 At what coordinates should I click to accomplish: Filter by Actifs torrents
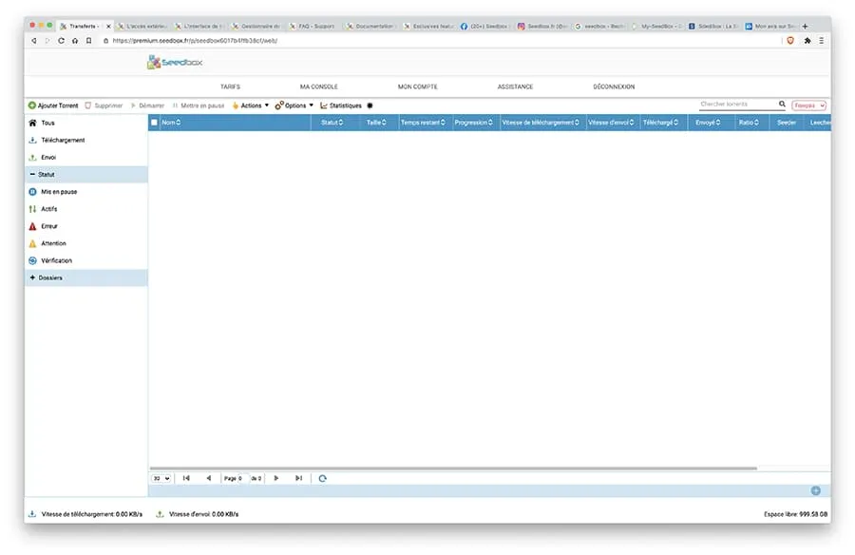85,209
